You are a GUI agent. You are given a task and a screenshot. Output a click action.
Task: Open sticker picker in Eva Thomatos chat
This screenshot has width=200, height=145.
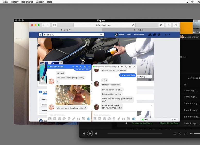[55, 119]
